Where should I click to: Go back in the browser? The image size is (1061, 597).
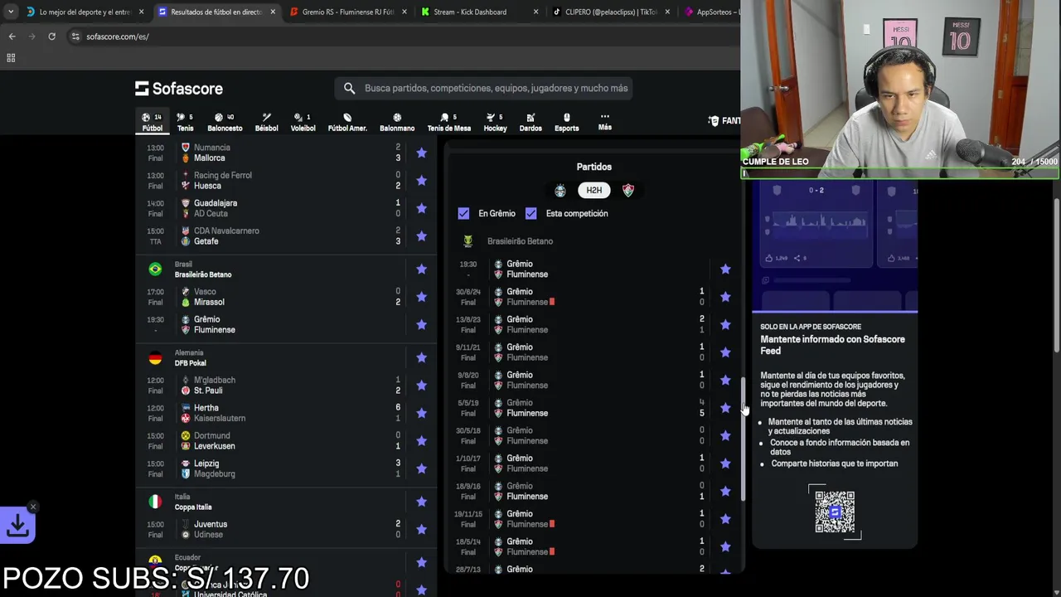(x=12, y=36)
